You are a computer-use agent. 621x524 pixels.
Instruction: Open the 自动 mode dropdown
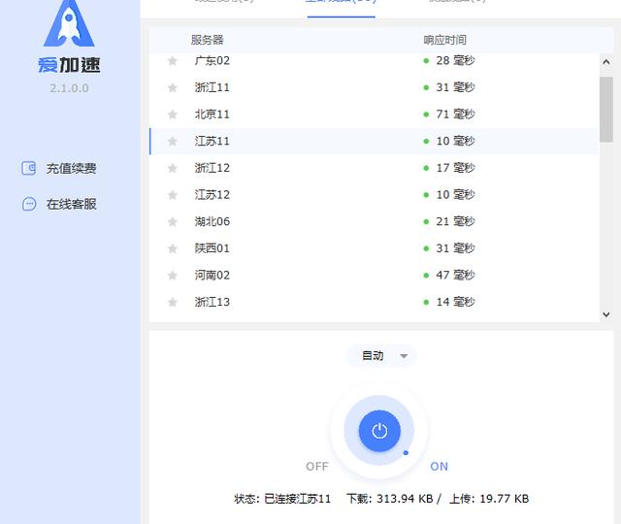381,356
